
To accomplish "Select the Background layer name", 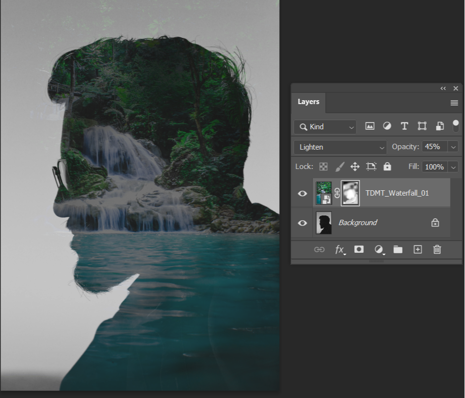I will [x=358, y=223].
